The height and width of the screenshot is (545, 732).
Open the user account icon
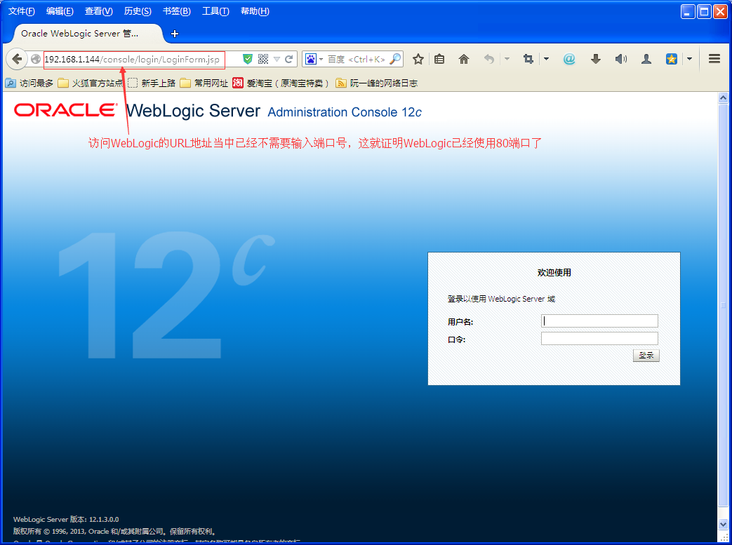point(646,59)
